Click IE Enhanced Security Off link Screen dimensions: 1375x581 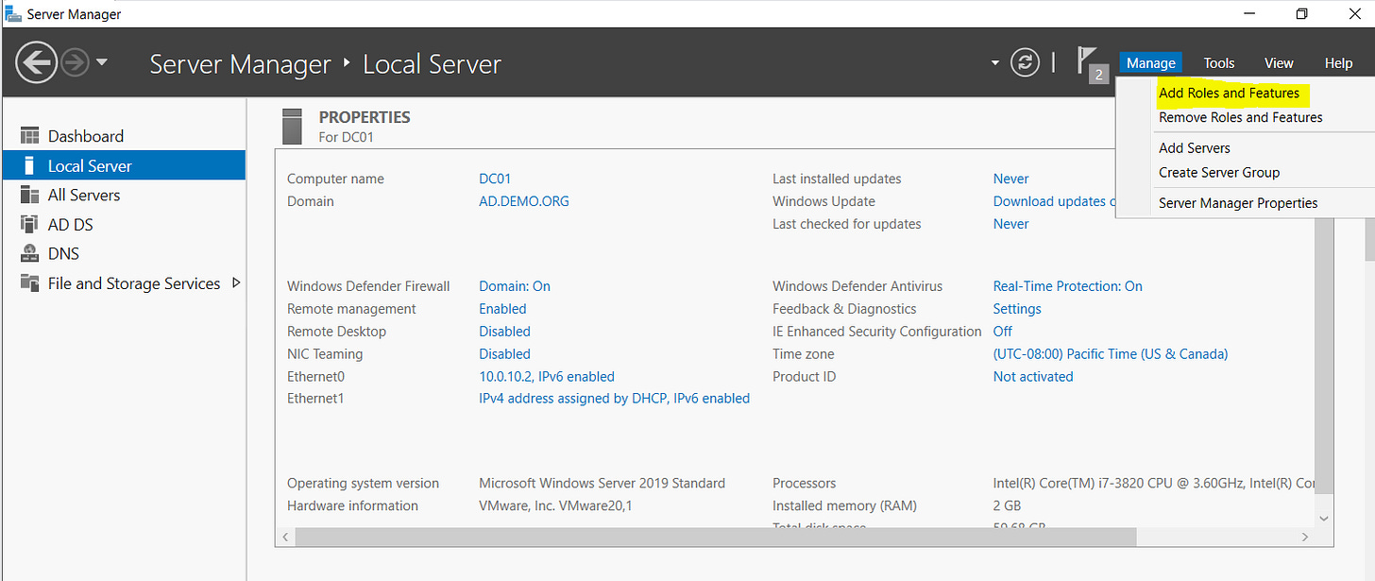[1003, 332]
